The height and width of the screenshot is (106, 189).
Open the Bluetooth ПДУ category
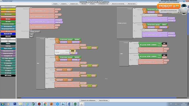click(8, 34)
